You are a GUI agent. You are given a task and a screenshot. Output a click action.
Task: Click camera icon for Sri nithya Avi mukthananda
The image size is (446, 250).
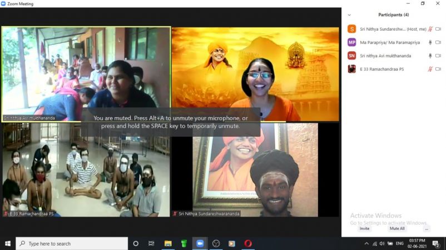tap(438, 56)
